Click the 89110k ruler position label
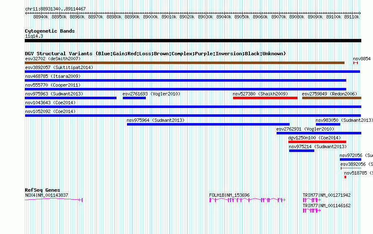The width and height of the screenshot is (373, 234). pos(352,17)
